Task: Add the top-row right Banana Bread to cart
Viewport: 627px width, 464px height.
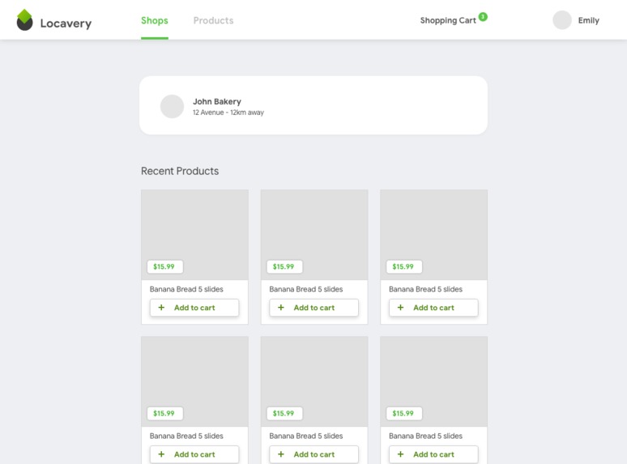Action: pos(433,308)
